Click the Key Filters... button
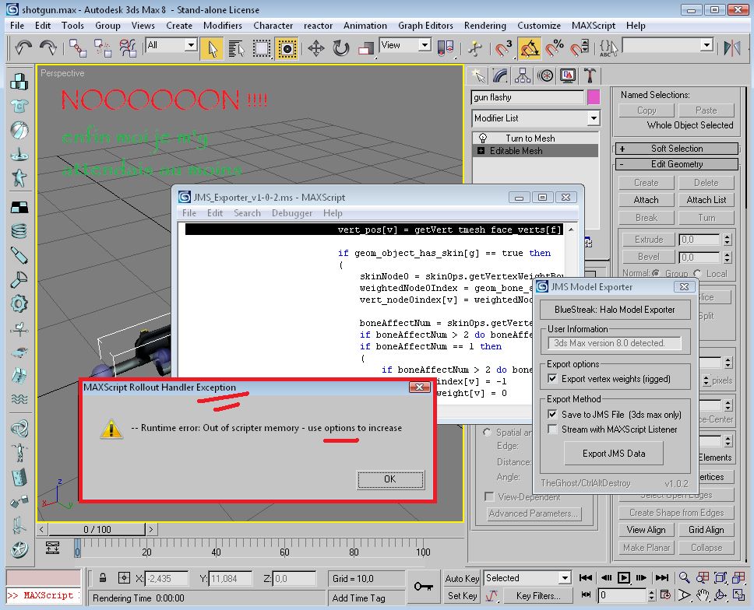Screen dimensions: 754x610 point(538,595)
